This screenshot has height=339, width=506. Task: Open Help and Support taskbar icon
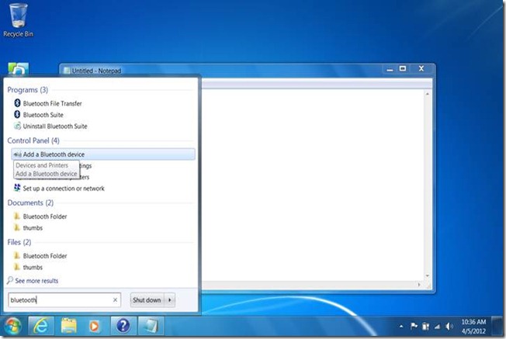click(x=121, y=326)
